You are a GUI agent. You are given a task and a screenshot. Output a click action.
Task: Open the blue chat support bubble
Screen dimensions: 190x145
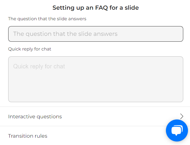tap(177, 131)
